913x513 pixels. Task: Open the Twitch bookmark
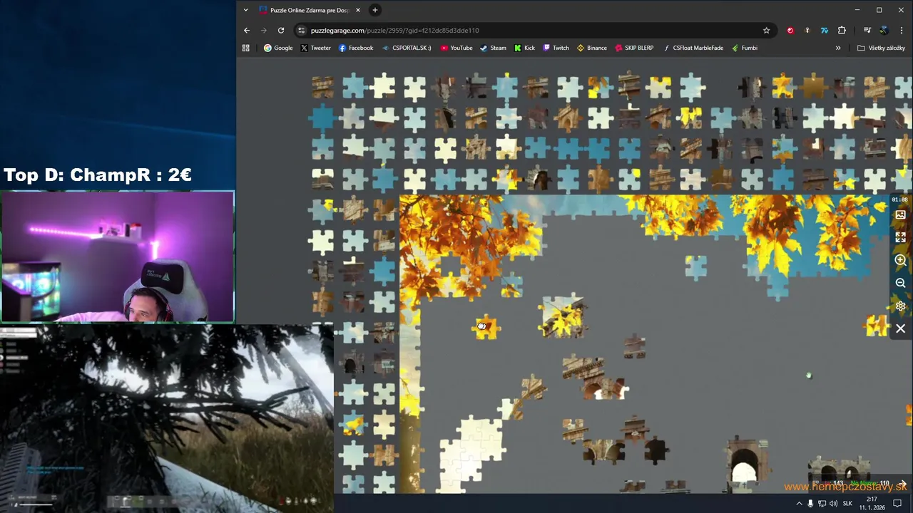click(556, 48)
